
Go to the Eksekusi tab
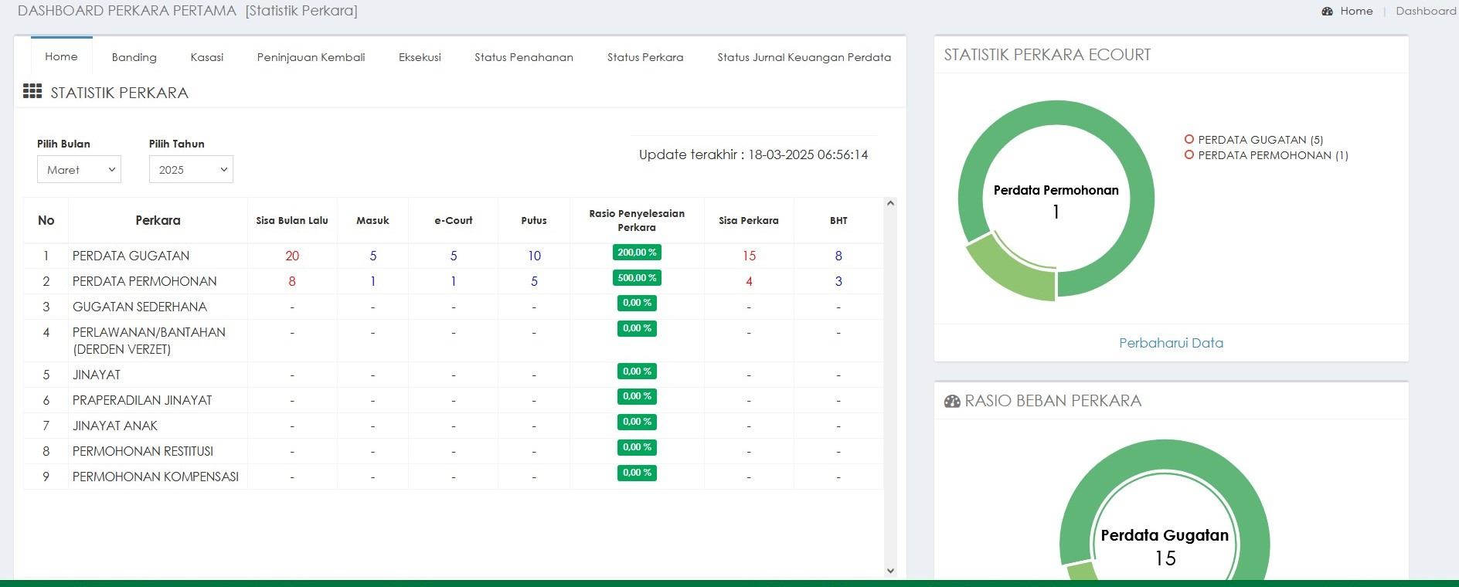[x=420, y=57]
